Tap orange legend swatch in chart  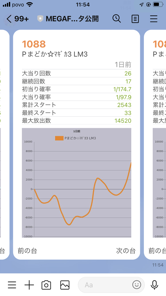[59, 138]
